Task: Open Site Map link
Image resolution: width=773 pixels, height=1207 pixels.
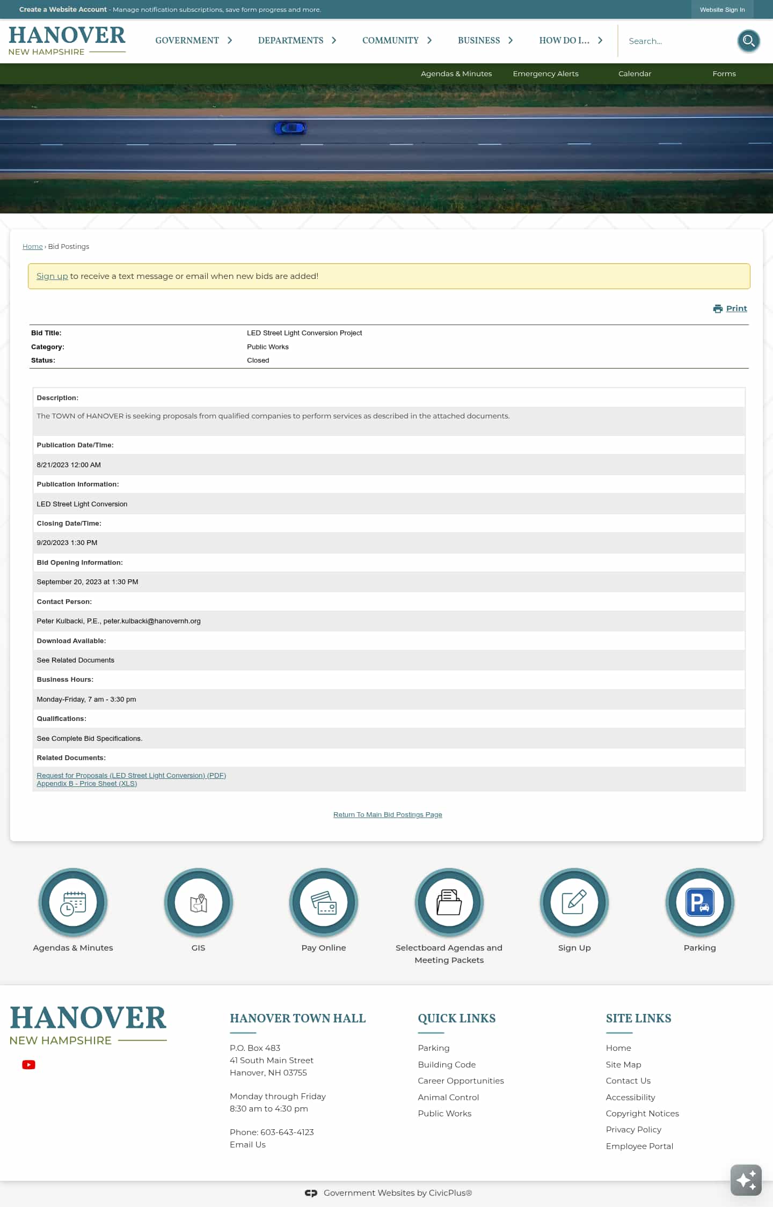Action: click(623, 1064)
